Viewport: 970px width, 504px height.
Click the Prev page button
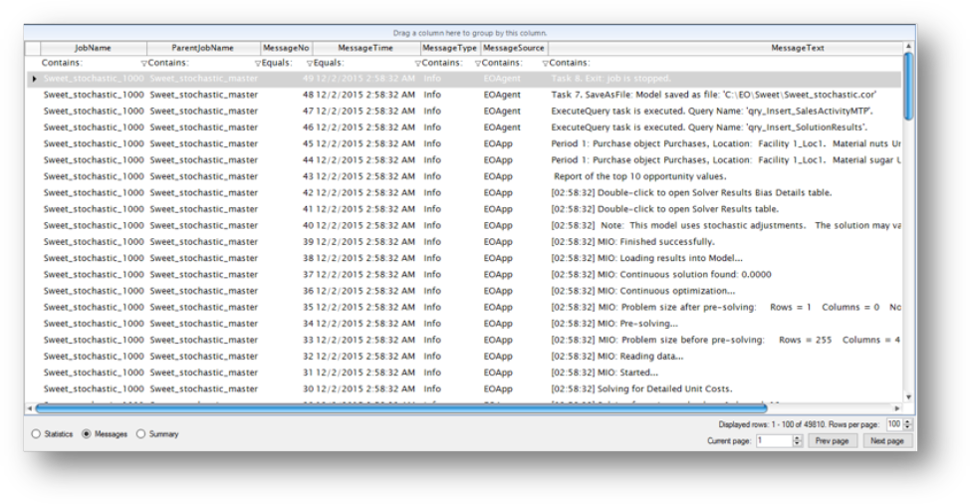832,440
